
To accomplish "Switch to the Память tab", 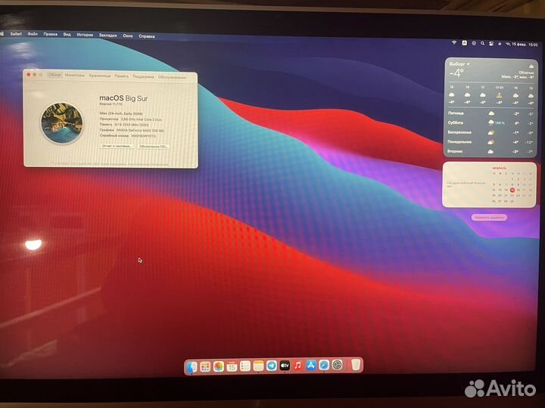I will pos(122,76).
